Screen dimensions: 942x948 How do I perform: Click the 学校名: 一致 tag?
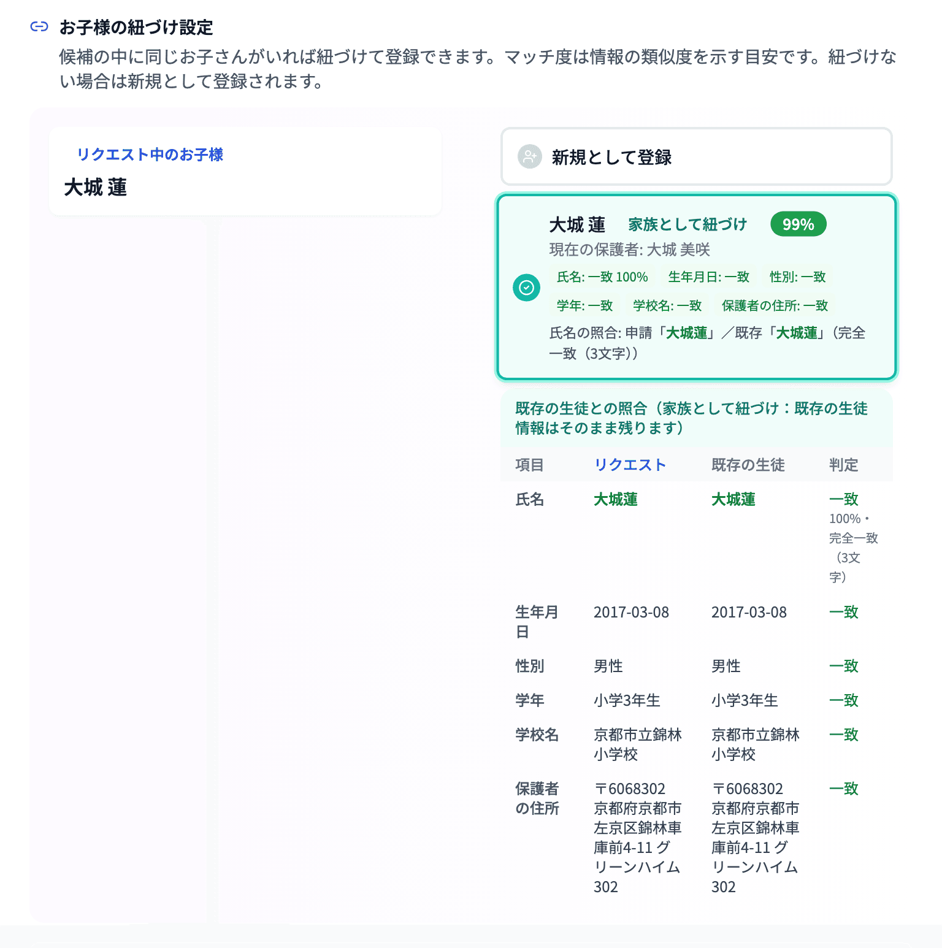667,305
